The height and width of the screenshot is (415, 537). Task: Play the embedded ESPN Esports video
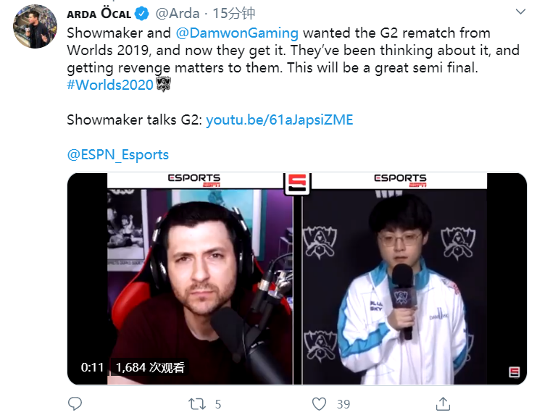(x=297, y=279)
